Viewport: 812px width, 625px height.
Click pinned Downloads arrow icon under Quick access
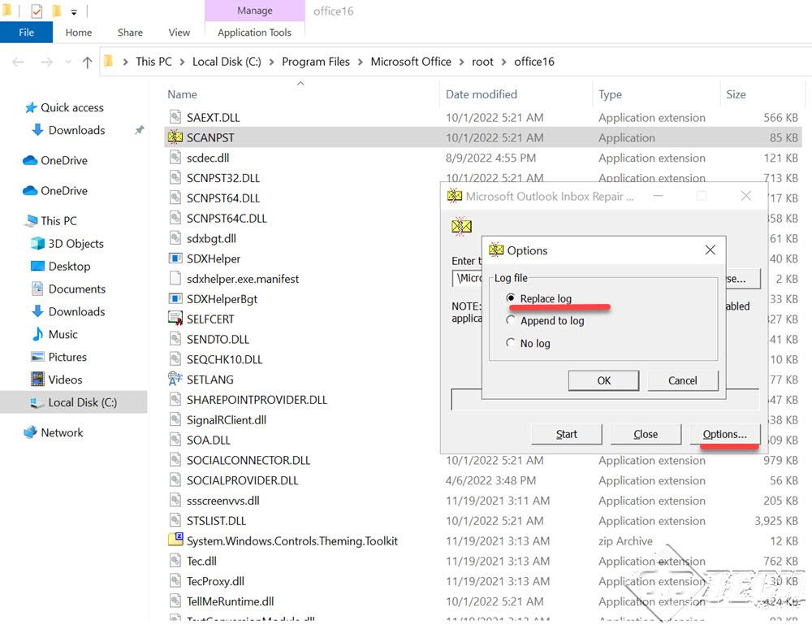(x=37, y=130)
